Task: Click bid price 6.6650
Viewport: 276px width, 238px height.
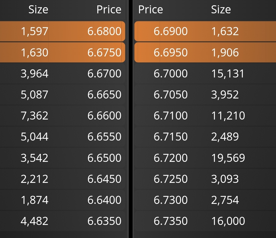Action: [x=104, y=95]
